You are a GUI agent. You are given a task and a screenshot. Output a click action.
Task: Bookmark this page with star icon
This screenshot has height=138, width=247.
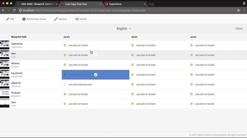[x=238, y=10]
